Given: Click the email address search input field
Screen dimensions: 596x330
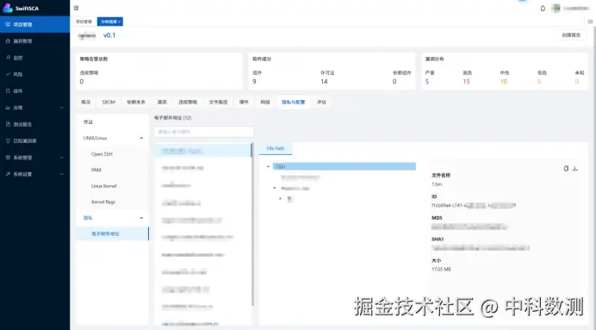Looking at the screenshot, I should coord(204,132).
